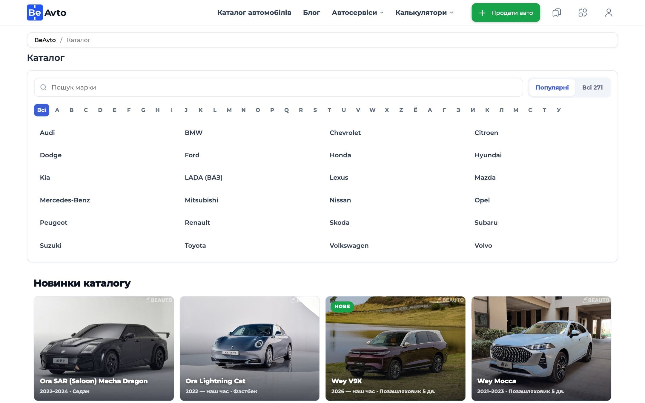
Task: Open the Hyundai brand link
Action: pyautogui.click(x=488, y=155)
